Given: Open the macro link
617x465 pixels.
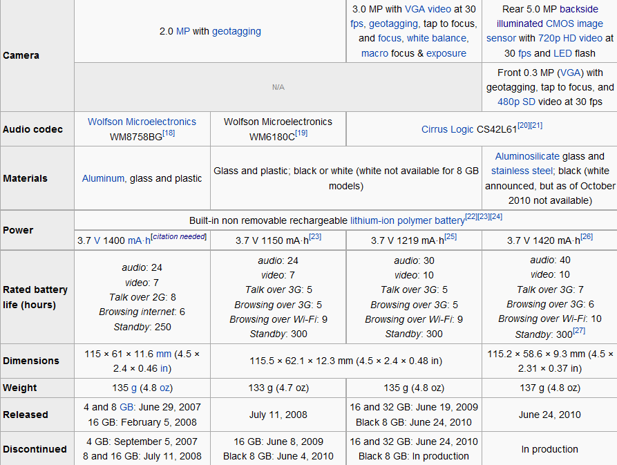Looking at the screenshot, I should coord(374,53).
